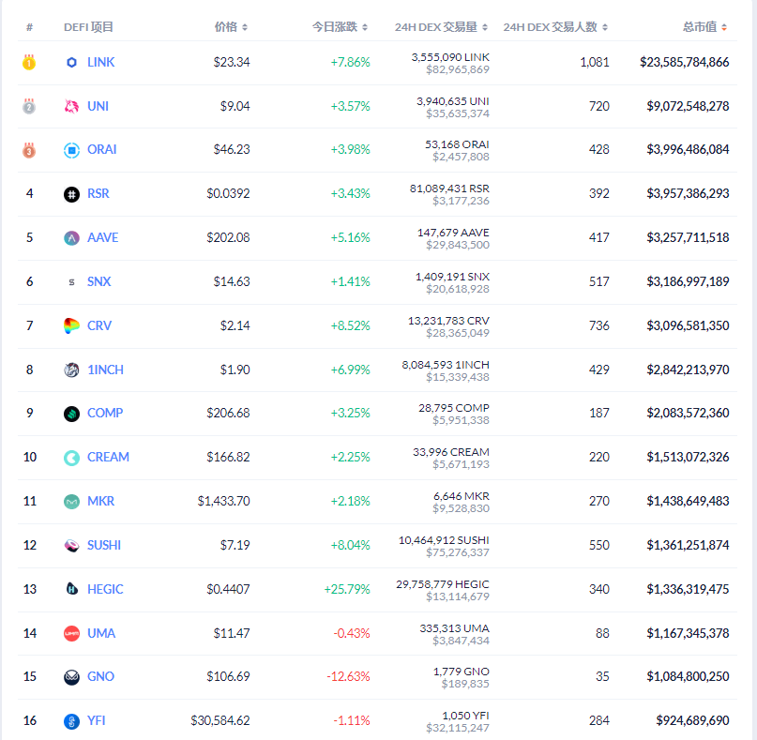Click HEGIC change +25.79%

click(x=347, y=589)
